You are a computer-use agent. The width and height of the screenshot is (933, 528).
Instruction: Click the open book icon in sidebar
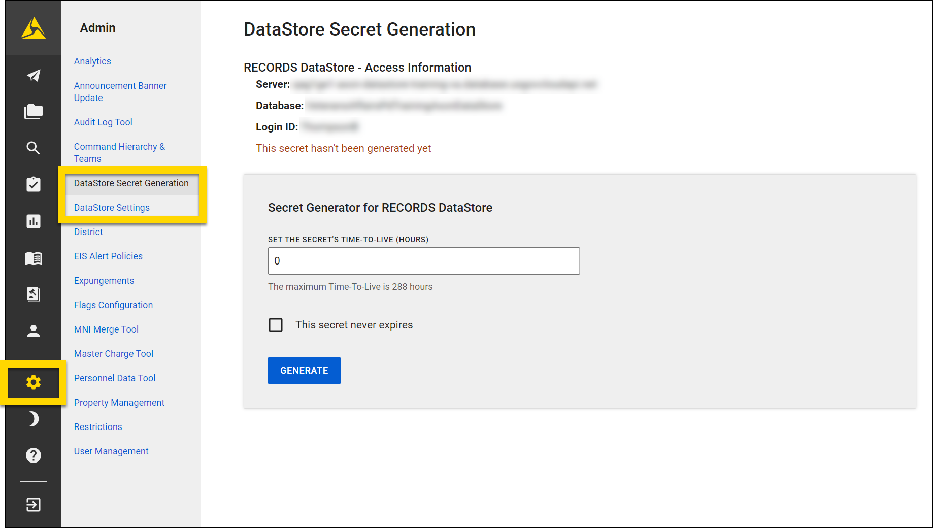coord(34,258)
